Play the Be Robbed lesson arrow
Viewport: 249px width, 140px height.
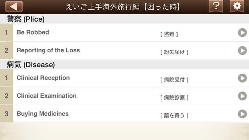tap(242, 33)
